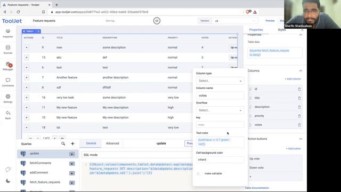The image size is (341, 192).
Task: Click the browser address bar URL
Action: click(102, 12)
